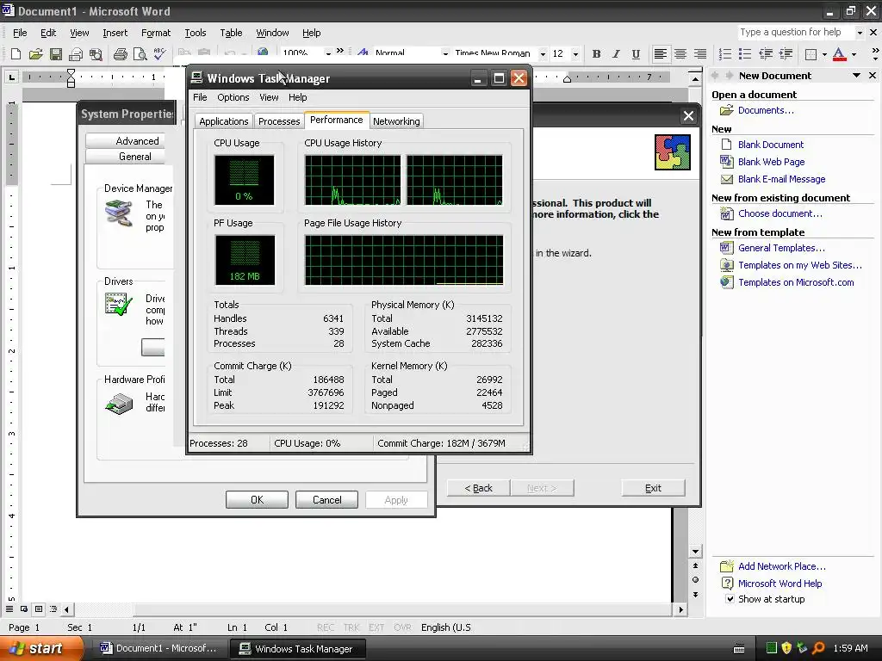Open Microsoft Word Help link

point(780,584)
